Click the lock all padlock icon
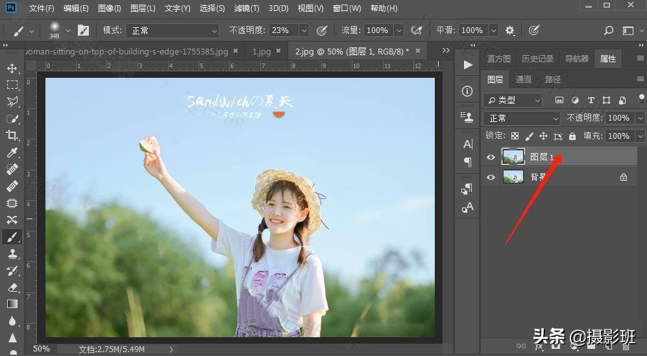 click(572, 136)
